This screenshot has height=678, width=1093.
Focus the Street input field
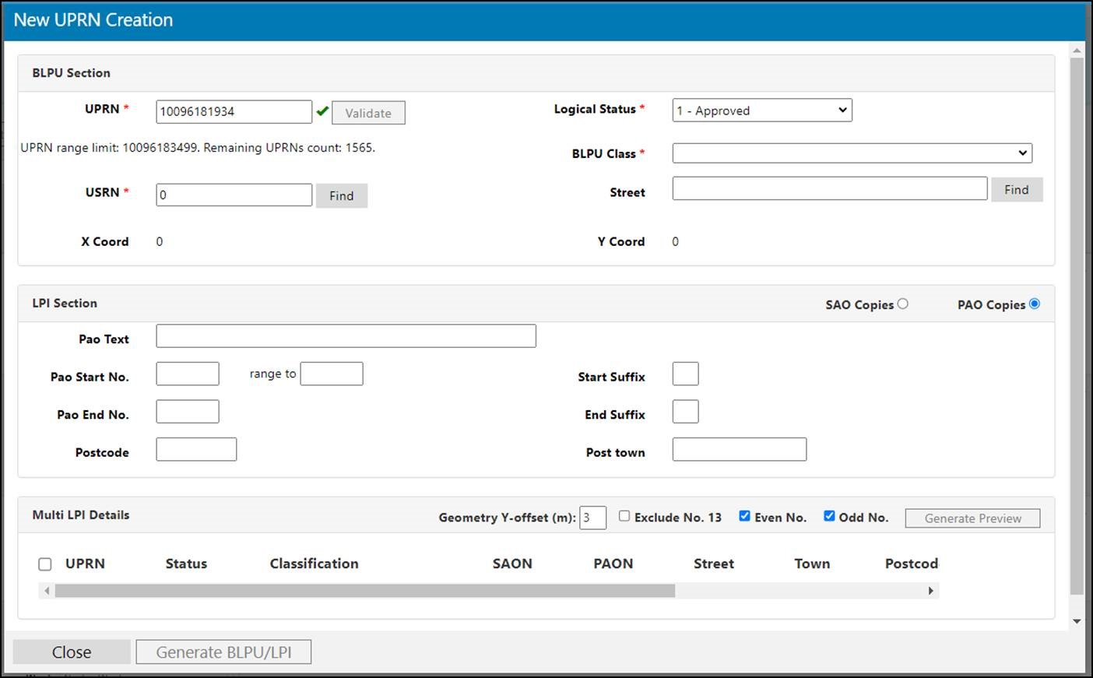(830, 188)
